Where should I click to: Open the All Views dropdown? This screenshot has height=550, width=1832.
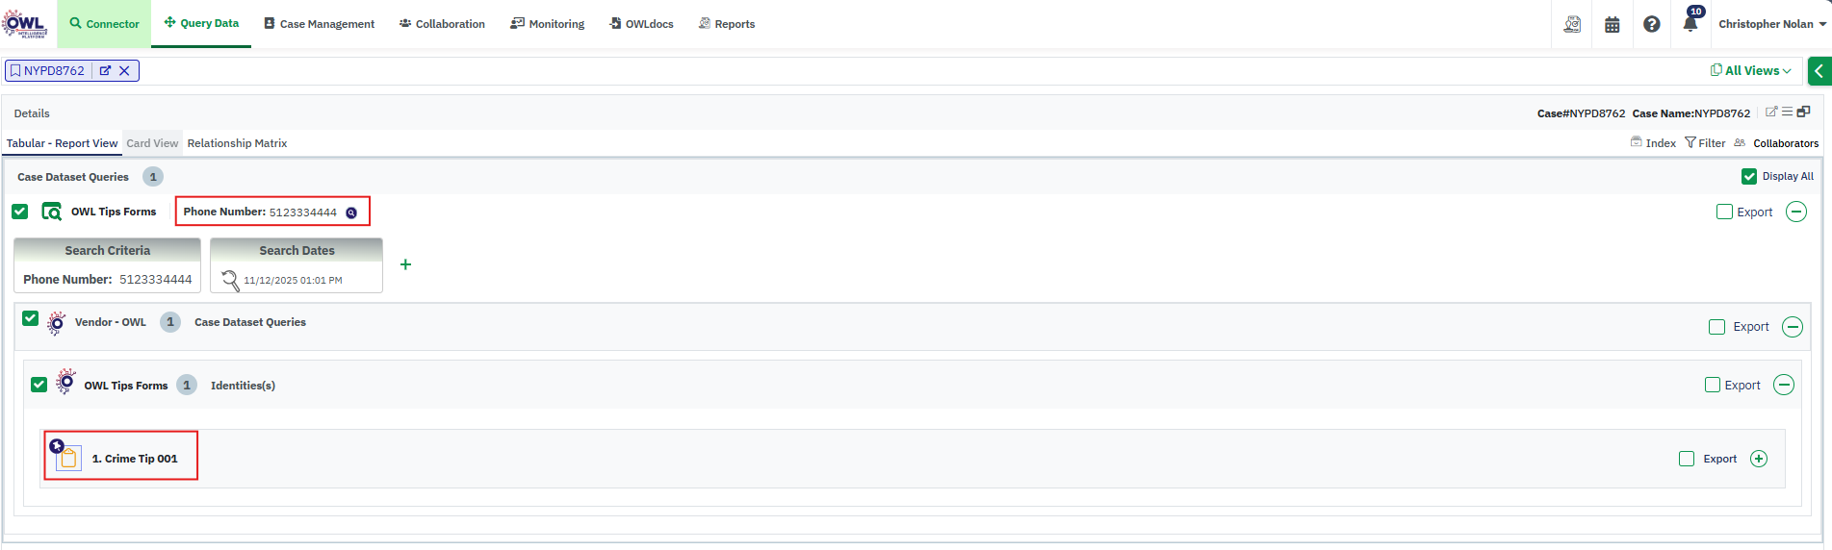(x=1751, y=70)
